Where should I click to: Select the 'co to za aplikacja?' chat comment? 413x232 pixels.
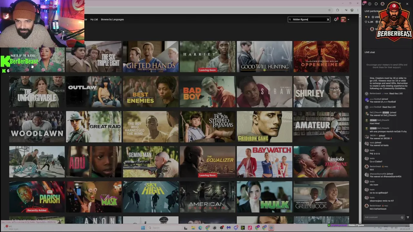pos(379,193)
